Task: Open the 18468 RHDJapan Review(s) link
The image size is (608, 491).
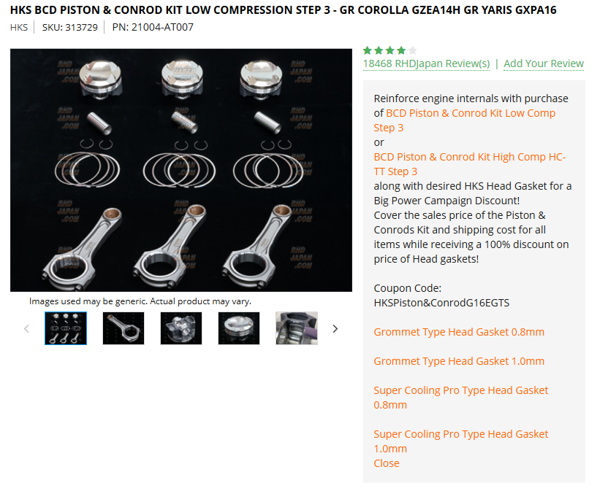Action: (x=426, y=63)
